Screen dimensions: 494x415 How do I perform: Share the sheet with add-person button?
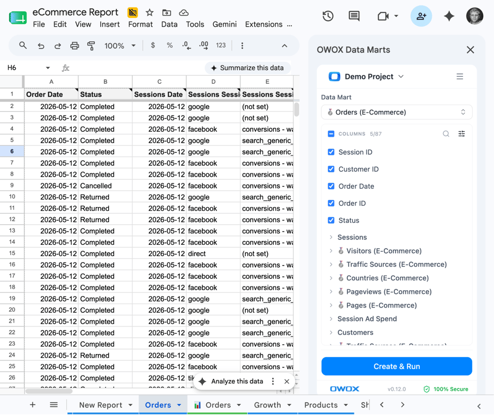(421, 16)
